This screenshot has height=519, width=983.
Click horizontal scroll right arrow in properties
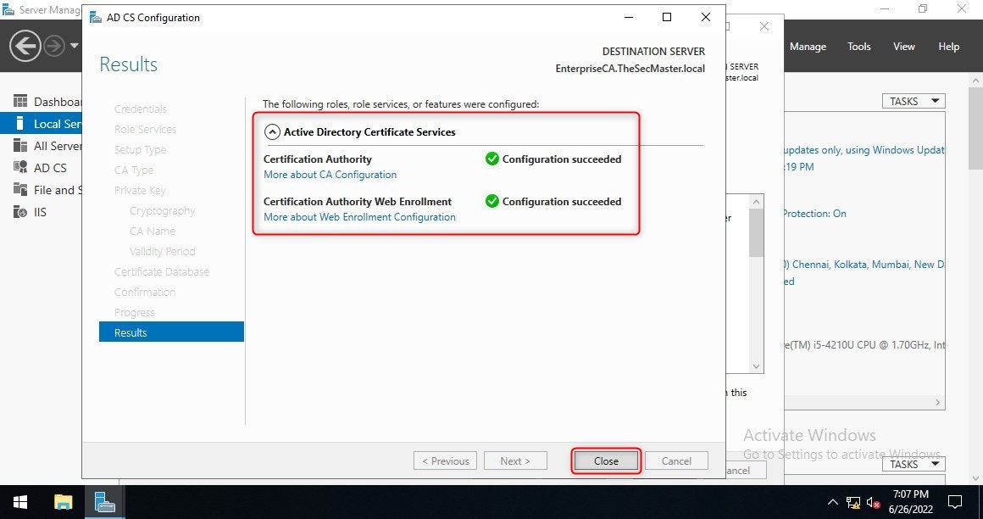pyautogui.click(x=938, y=402)
